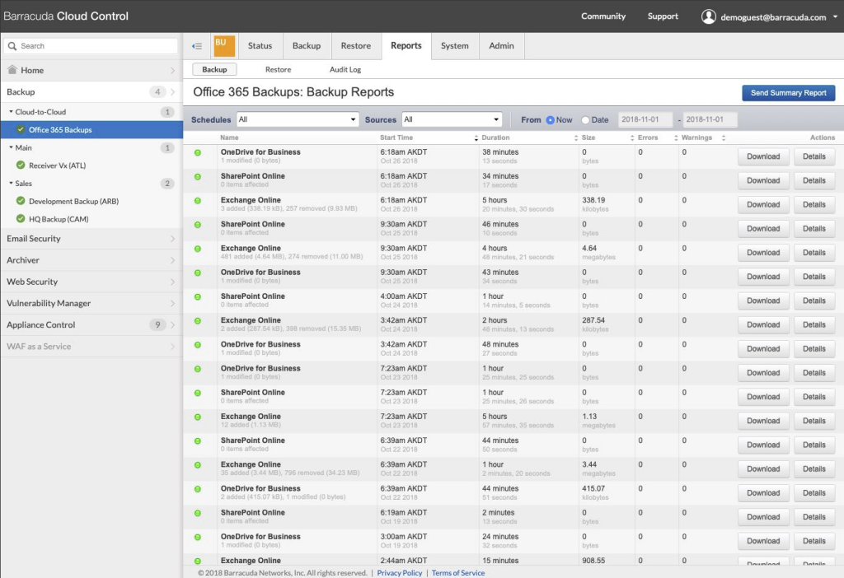This screenshot has height=578, width=844.
Task: Expand the Archiver section chevron
Action: (x=172, y=260)
